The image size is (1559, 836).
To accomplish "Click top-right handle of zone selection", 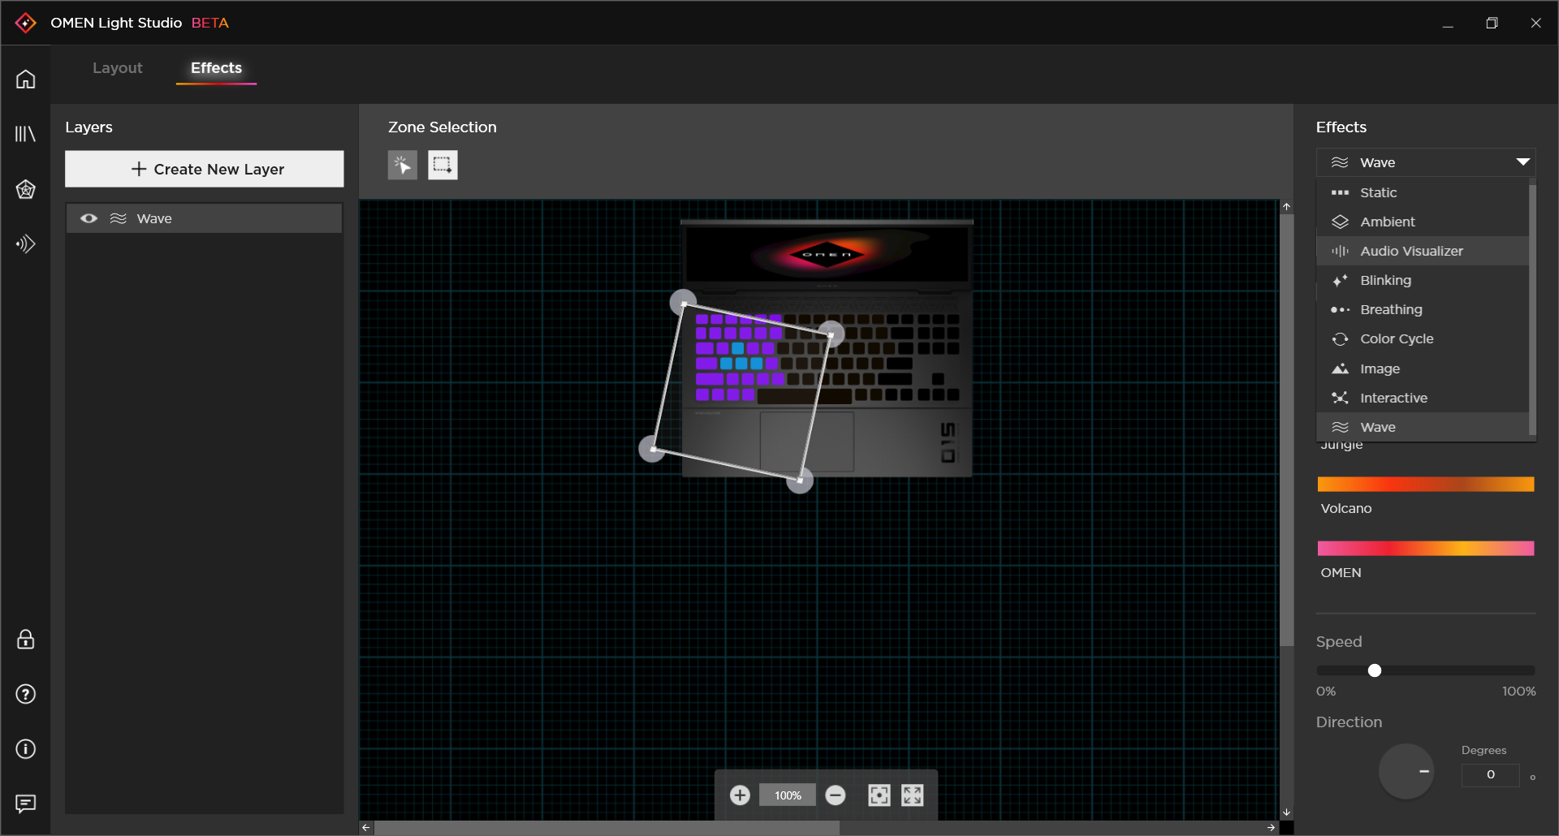I will [831, 334].
